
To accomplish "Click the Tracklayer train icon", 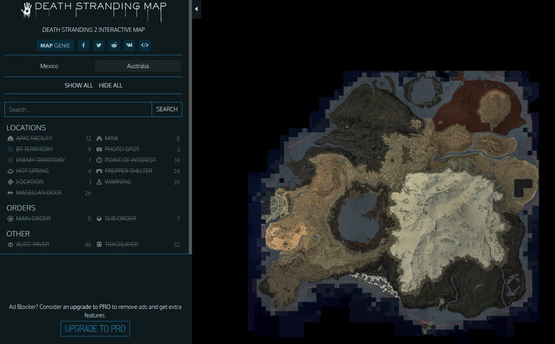I will click(99, 245).
